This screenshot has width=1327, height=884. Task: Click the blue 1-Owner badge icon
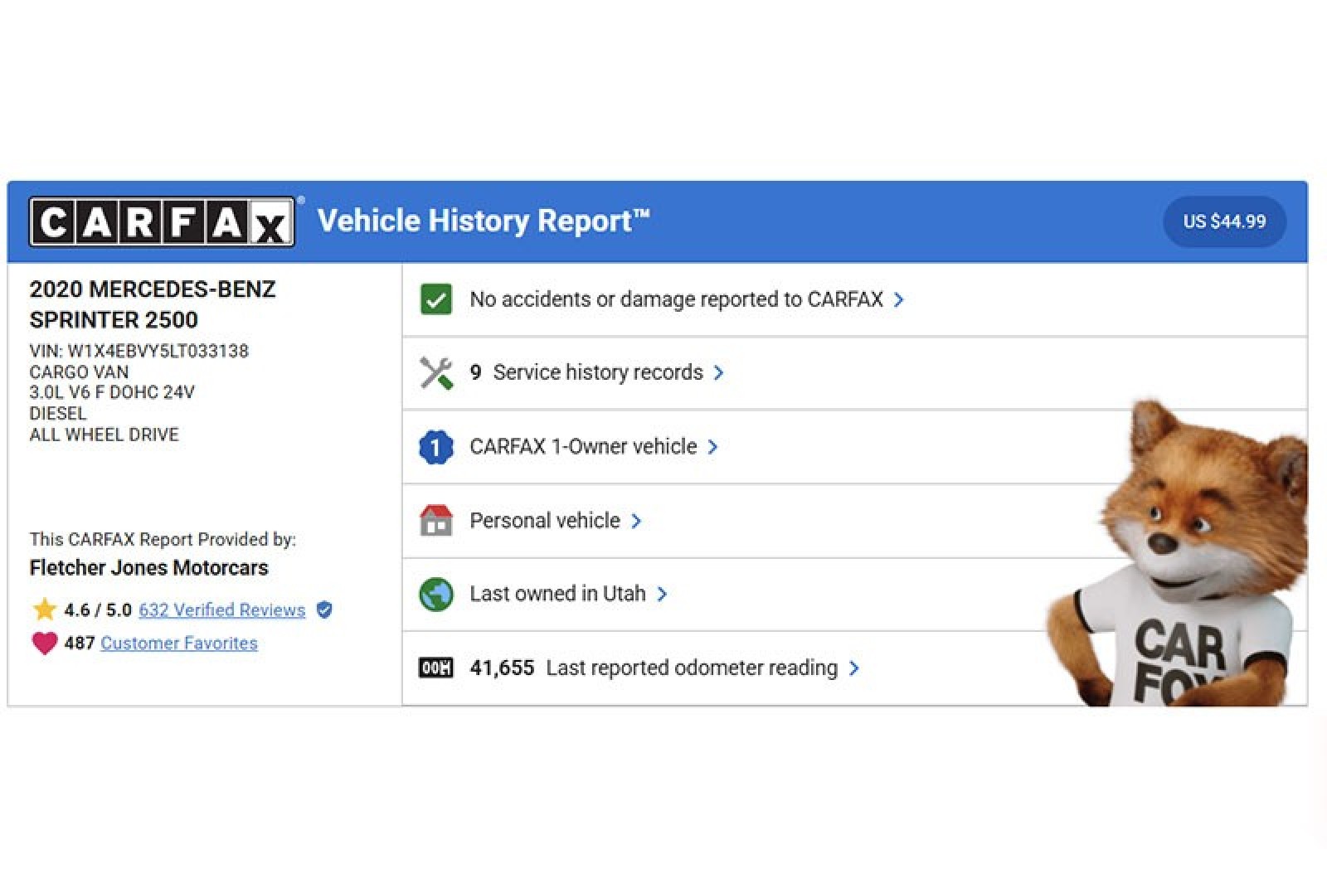(436, 447)
